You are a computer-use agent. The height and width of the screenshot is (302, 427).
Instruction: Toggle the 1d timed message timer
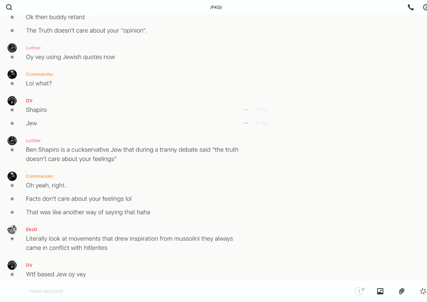[359, 291]
